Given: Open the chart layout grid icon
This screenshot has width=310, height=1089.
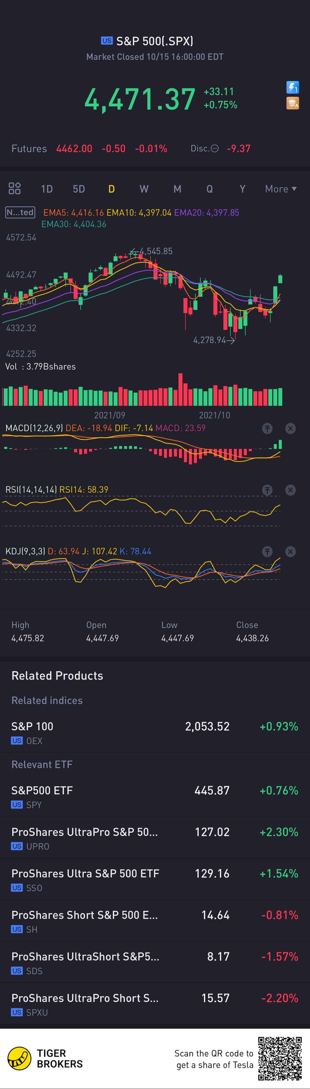Looking at the screenshot, I should 15,189.
